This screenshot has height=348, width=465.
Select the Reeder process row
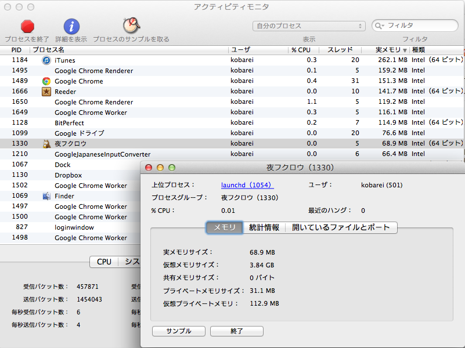pos(232,92)
